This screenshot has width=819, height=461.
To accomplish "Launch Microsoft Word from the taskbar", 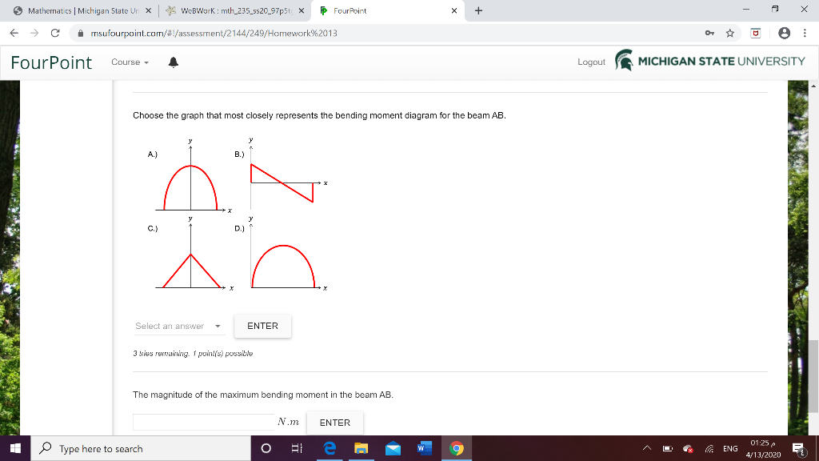I will coord(425,448).
